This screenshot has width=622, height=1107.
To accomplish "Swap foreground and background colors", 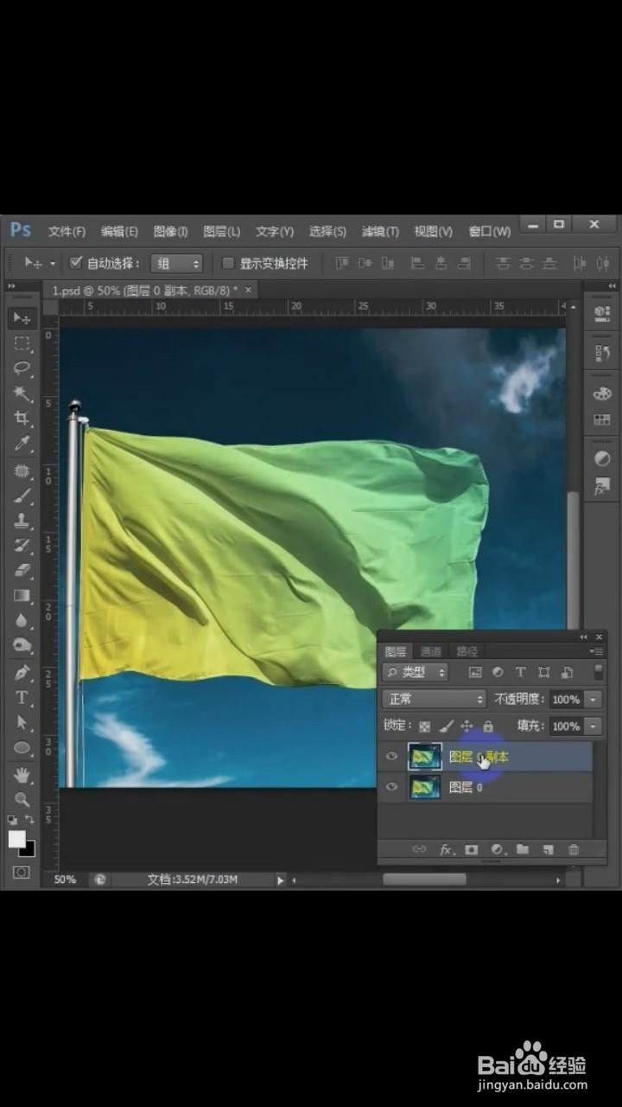I will (x=29, y=820).
